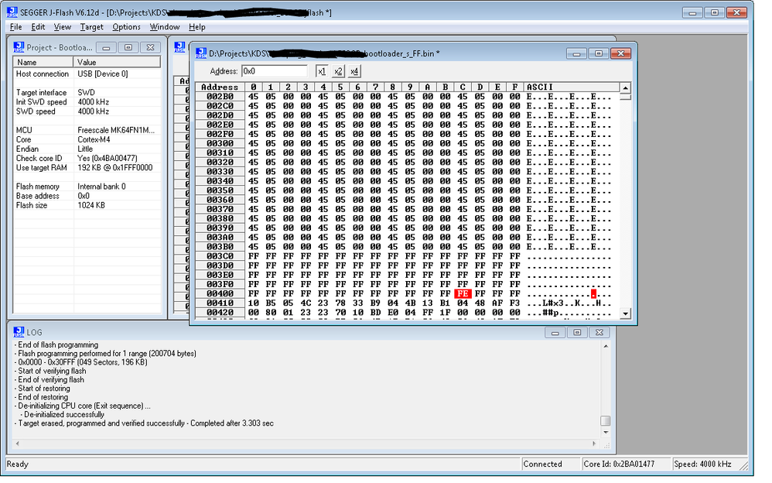Image resolution: width=772 pixels, height=483 pixels.
Task: Open the Help menu
Action: point(197,26)
